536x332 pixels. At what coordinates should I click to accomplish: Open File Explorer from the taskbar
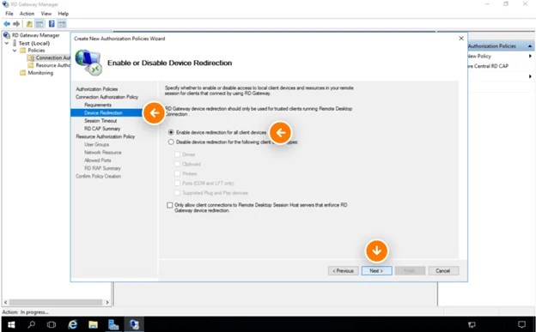tap(93, 324)
